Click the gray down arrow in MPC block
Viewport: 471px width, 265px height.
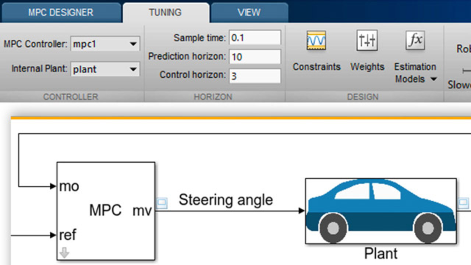64,253
